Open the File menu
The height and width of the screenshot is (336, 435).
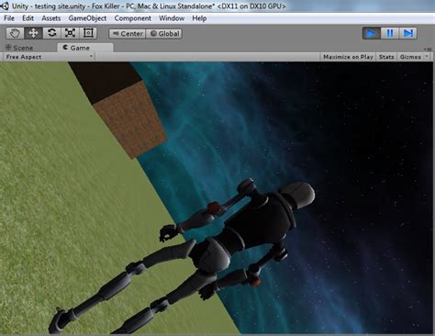pos(9,18)
